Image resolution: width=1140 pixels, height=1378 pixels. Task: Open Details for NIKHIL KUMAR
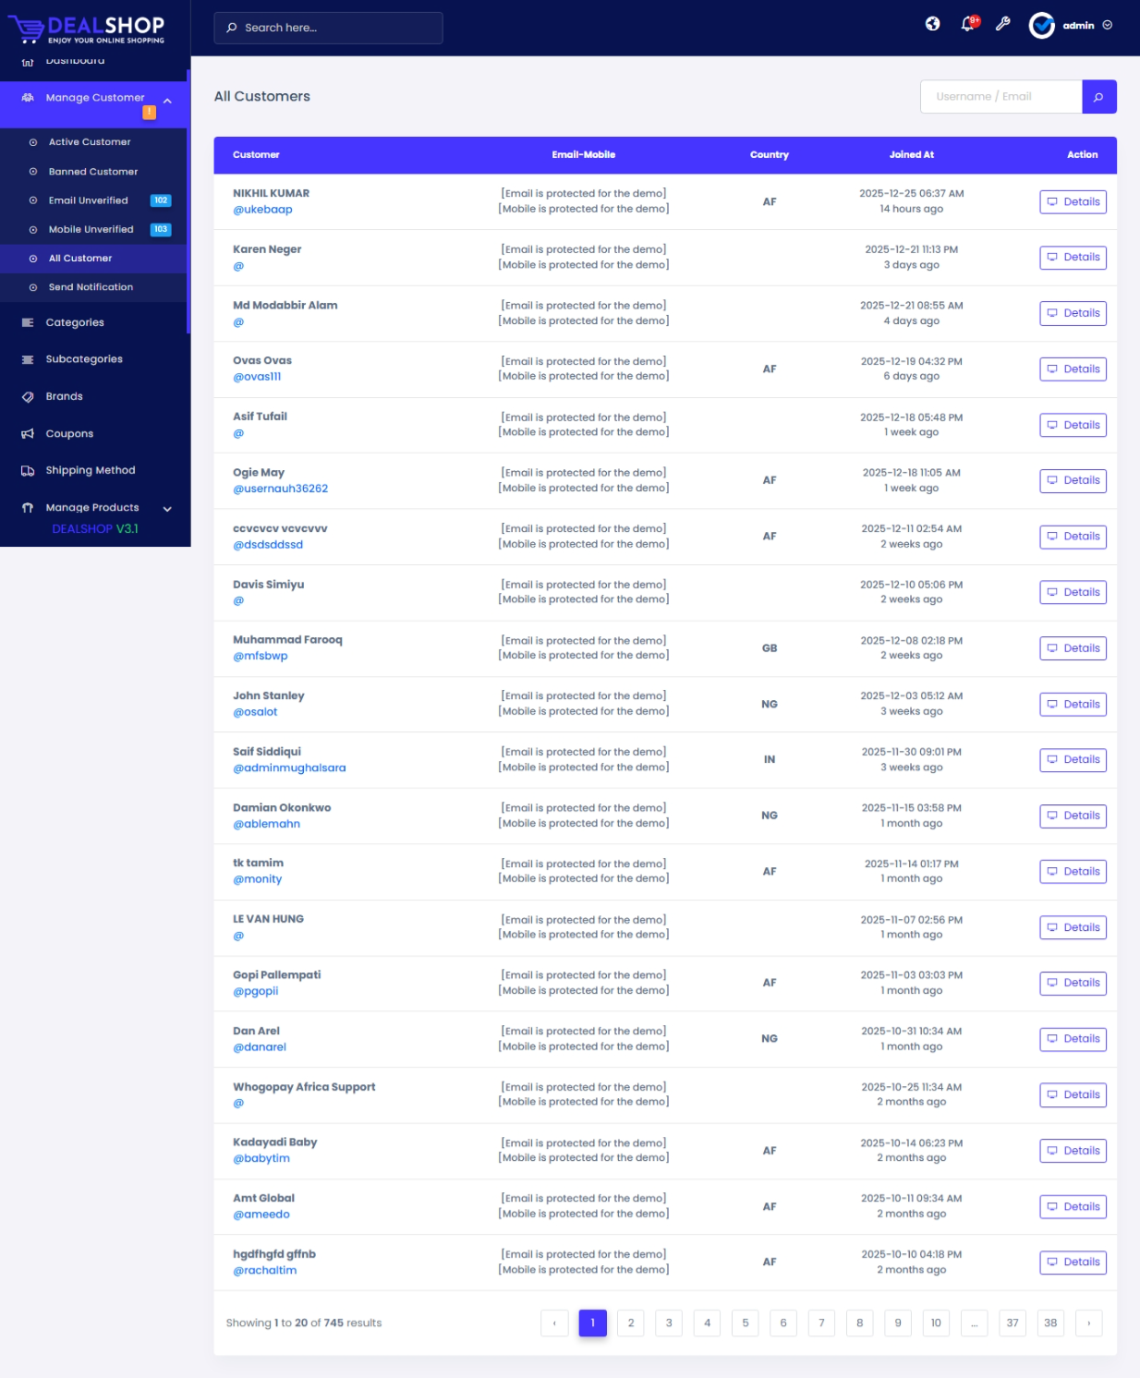(x=1073, y=202)
